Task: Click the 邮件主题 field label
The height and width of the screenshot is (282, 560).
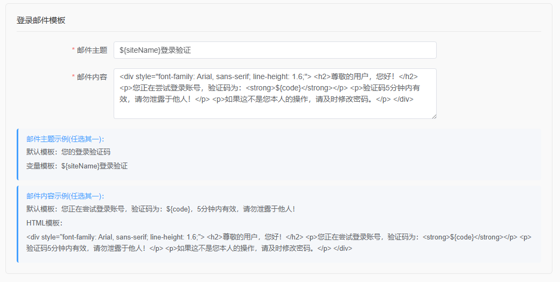Action: [92, 50]
